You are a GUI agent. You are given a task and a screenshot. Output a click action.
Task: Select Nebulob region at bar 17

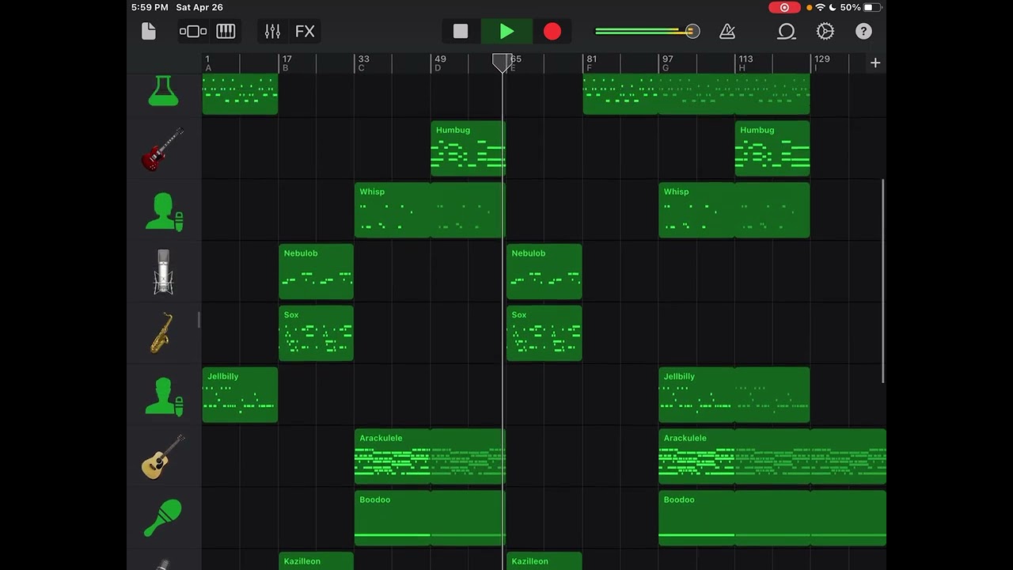tap(316, 272)
